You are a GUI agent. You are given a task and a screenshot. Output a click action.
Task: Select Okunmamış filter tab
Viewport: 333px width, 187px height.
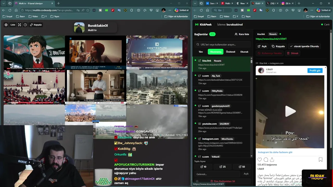point(216,52)
